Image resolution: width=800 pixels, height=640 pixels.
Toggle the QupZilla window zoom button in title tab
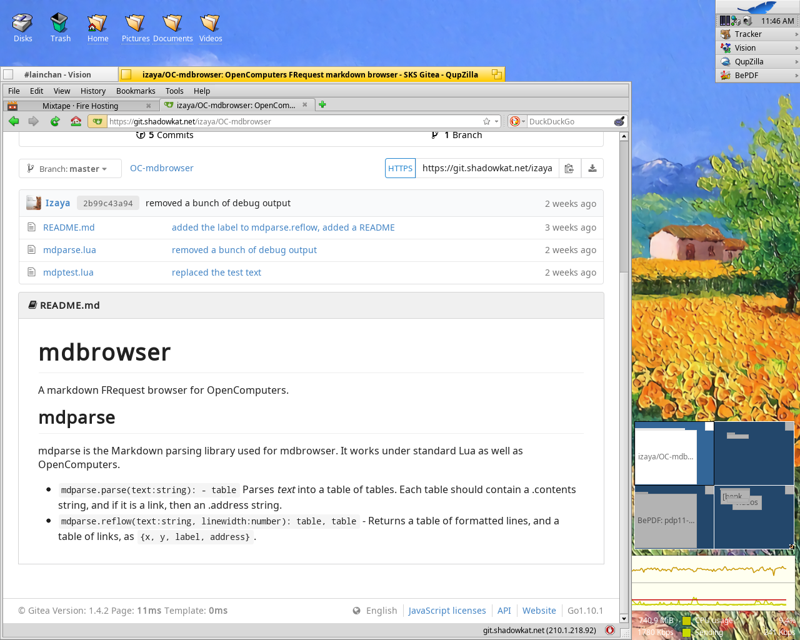[x=497, y=74]
